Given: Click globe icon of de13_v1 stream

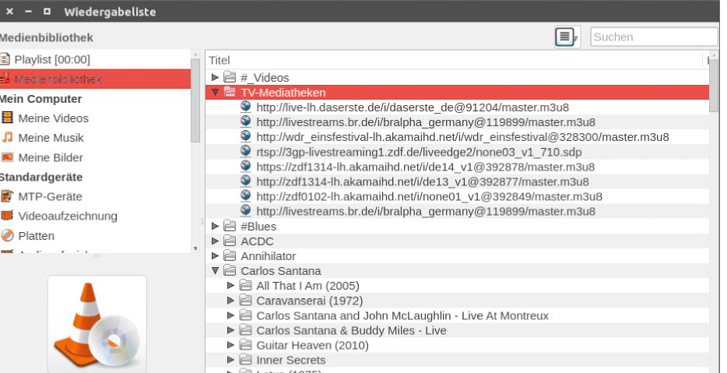Looking at the screenshot, I should (245, 181).
